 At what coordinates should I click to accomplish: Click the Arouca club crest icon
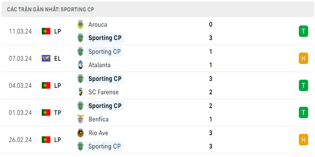pyautogui.click(x=80, y=24)
